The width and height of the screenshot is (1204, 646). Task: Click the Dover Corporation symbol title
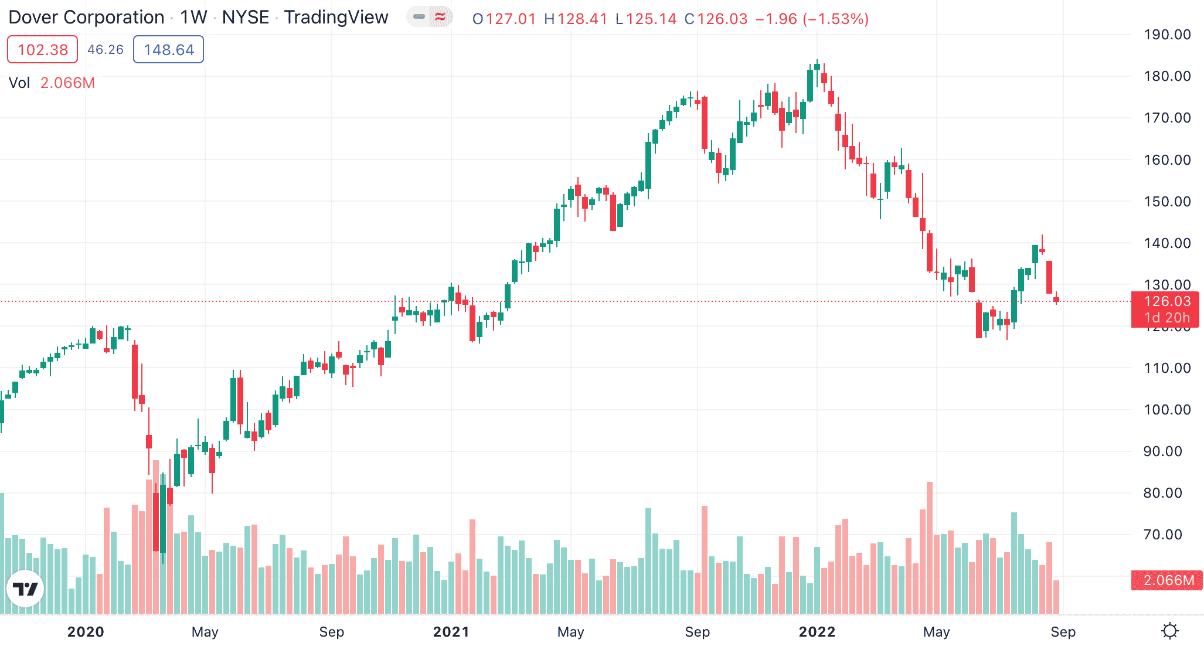pyautogui.click(x=86, y=18)
